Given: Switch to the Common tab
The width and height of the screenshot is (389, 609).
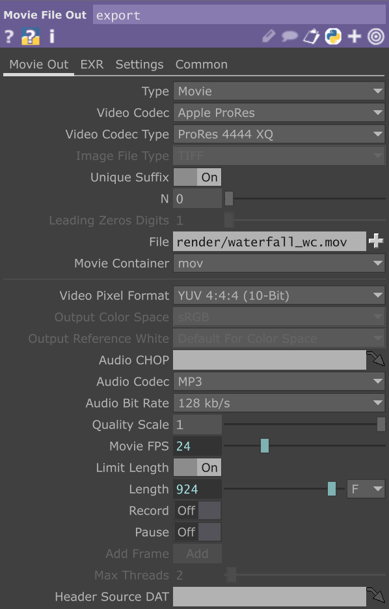Looking at the screenshot, I should 202,65.
